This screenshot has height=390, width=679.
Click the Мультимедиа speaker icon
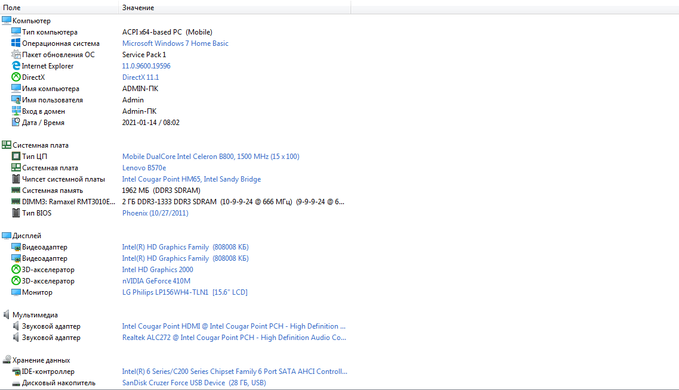click(x=7, y=314)
